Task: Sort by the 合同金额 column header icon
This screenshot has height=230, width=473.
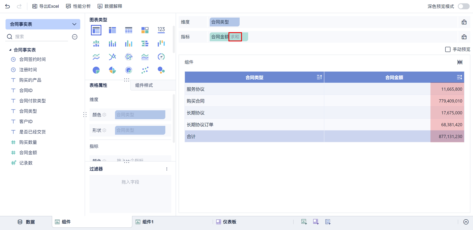Action: 459,77
